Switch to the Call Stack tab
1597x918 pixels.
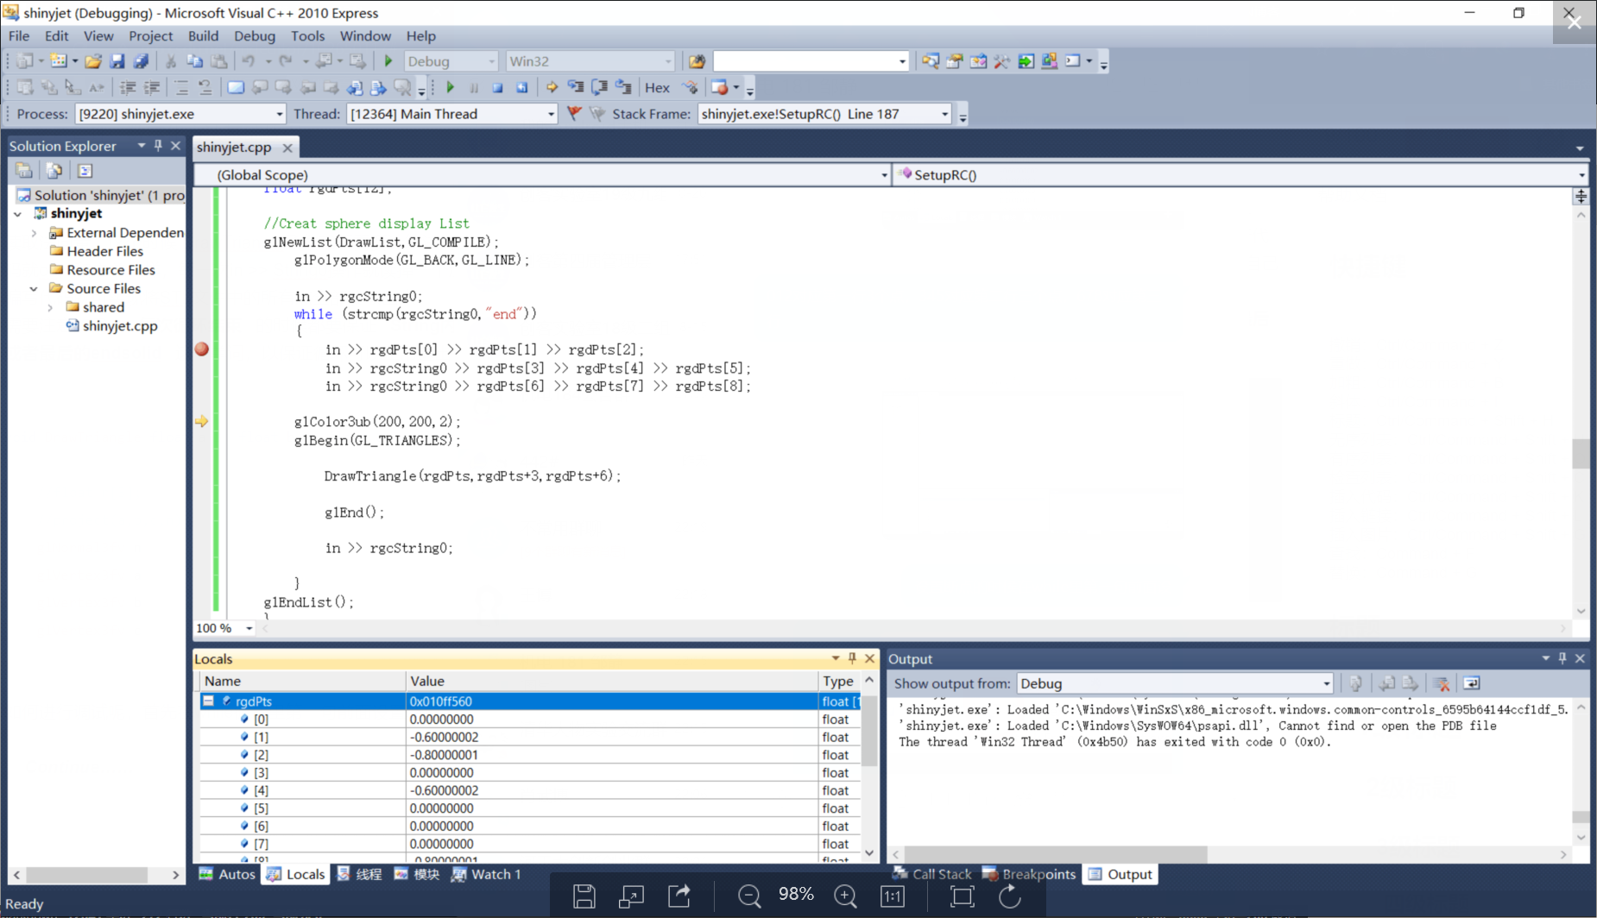(932, 874)
